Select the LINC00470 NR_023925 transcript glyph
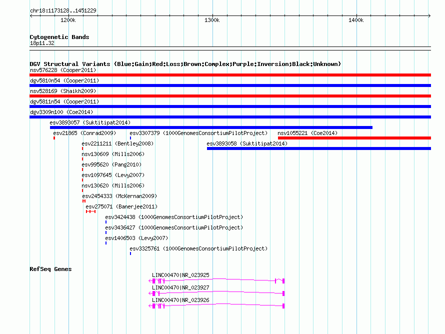This screenshot has height=334, width=445. point(216,281)
